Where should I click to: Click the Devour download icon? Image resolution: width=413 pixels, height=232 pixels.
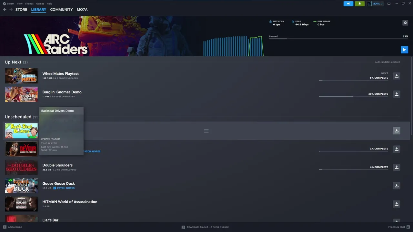pyautogui.click(x=397, y=149)
